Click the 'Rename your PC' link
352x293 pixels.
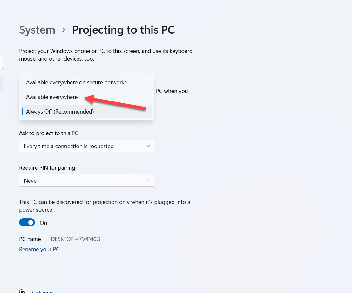coord(39,249)
